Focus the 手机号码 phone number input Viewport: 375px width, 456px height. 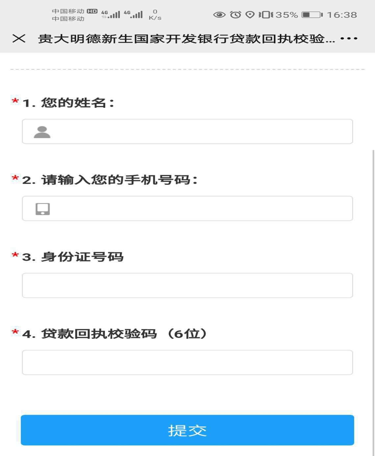pos(197,209)
